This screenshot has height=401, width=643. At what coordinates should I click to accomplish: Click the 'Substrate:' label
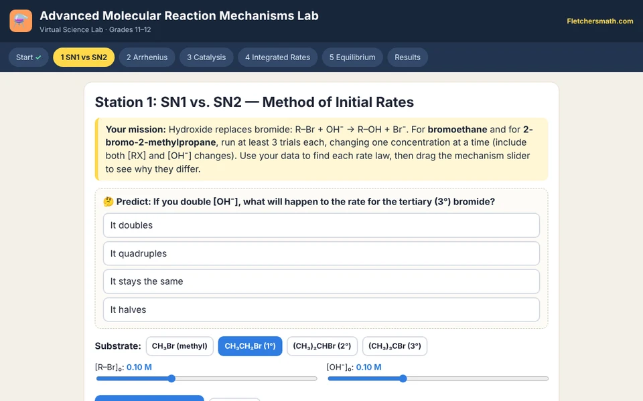tap(118, 346)
